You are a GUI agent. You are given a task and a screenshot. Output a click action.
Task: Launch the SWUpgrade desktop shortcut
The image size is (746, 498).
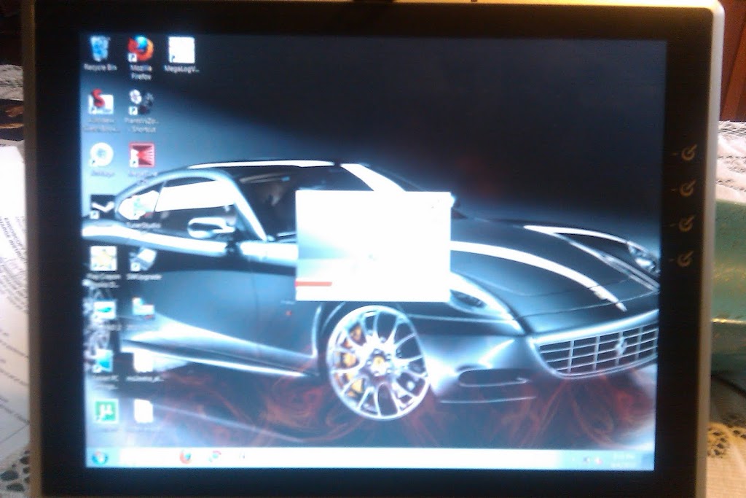pyautogui.click(x=143, y=264)
